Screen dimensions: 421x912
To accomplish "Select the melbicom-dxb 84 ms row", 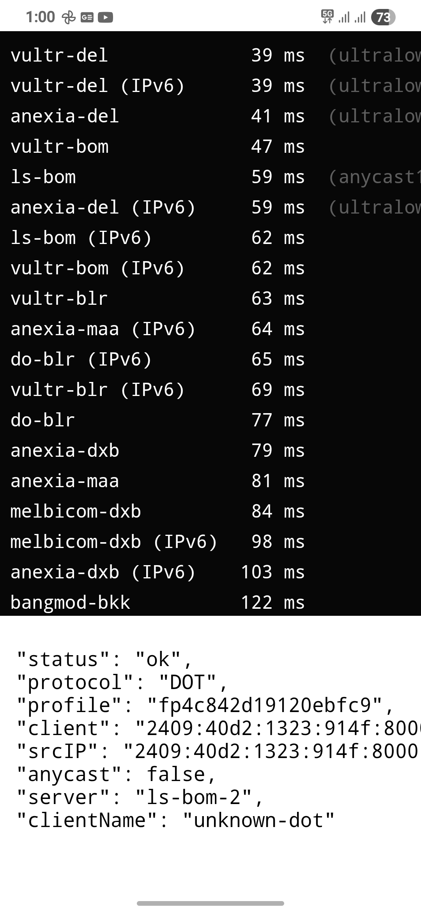I will click(210, 511).
